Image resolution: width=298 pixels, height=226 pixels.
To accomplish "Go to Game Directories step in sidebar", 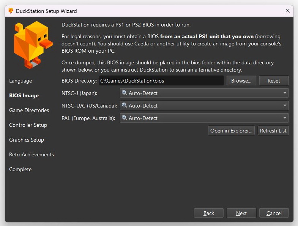I will pyautogui.click(x=29, y=110).
